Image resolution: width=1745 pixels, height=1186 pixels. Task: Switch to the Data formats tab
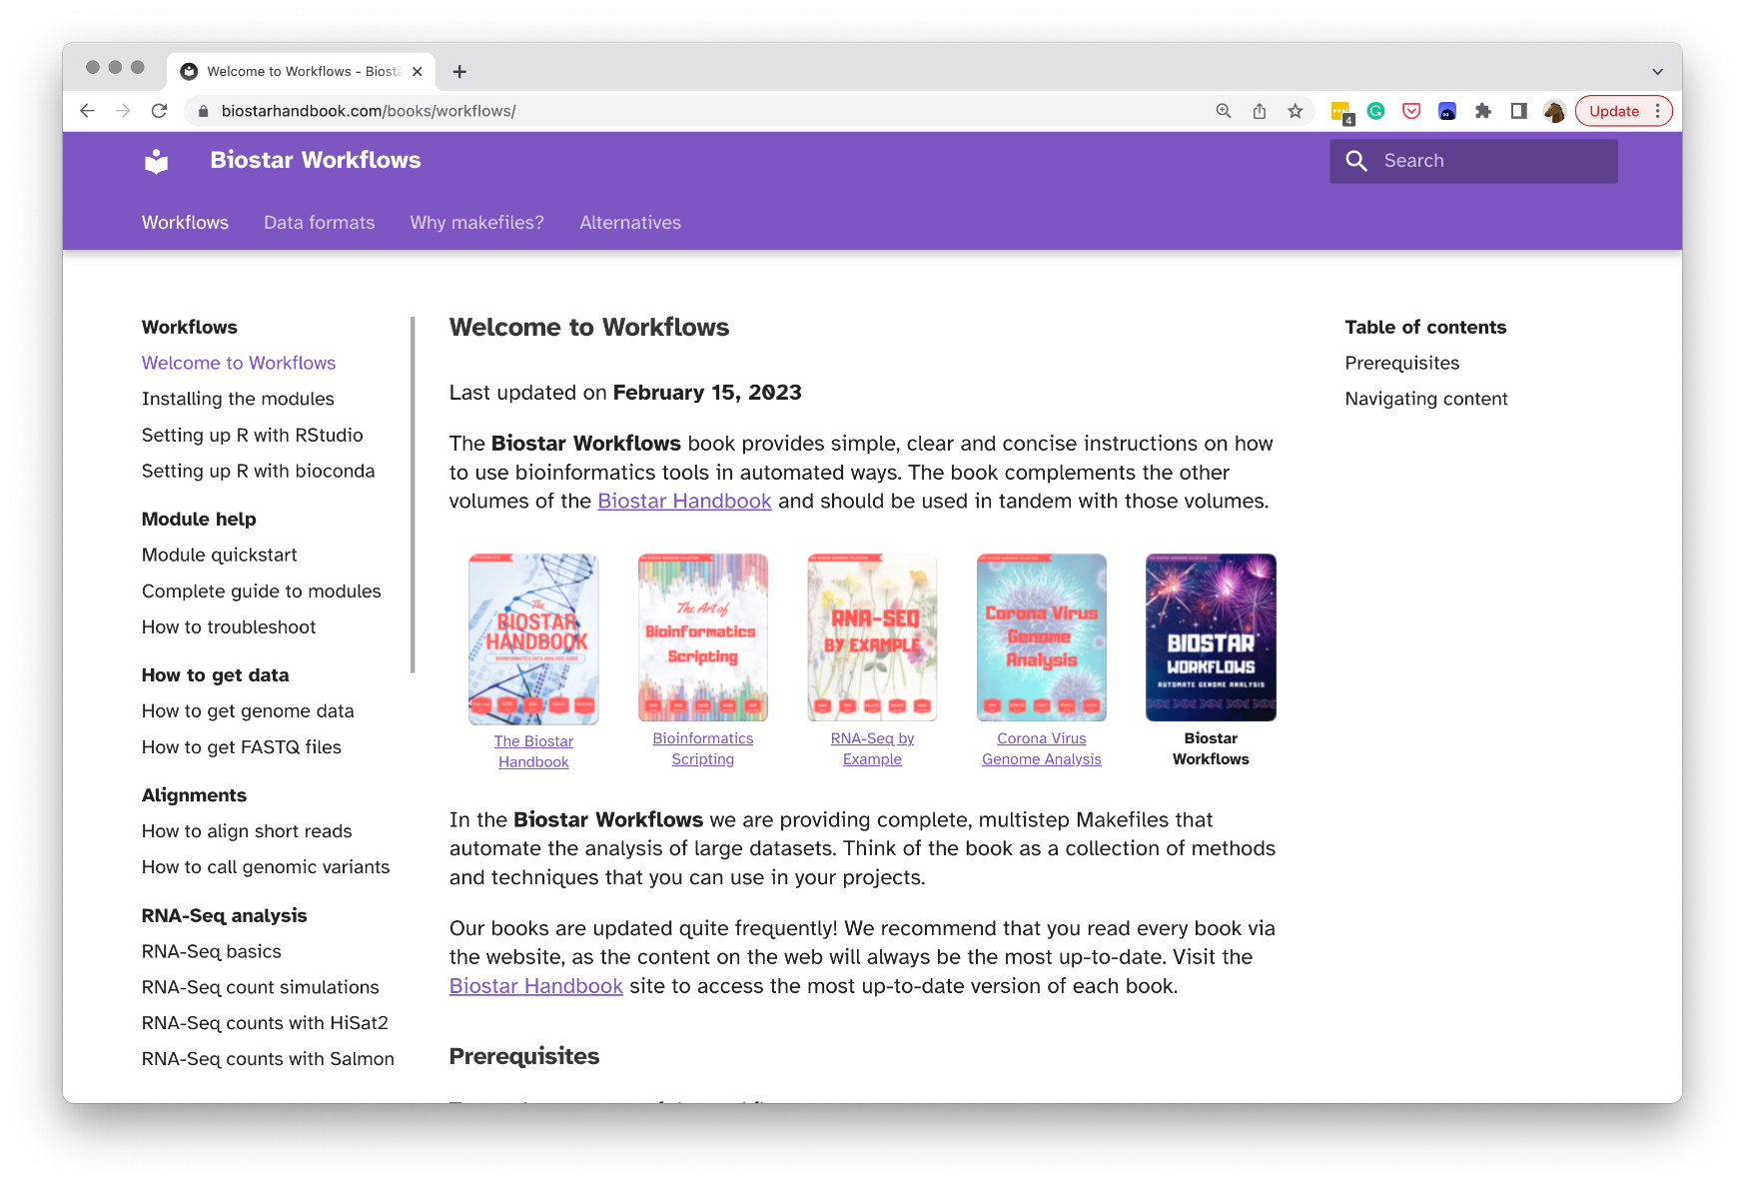click(319, 223)
